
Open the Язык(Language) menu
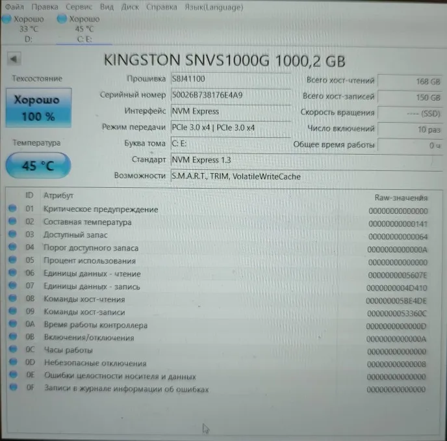(214, 7)
